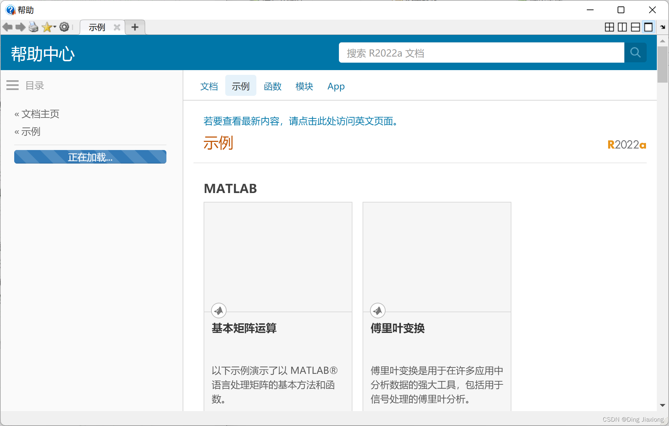Add page to favorites star
This screenshot has width=669, height=426.
coord(47,27)
